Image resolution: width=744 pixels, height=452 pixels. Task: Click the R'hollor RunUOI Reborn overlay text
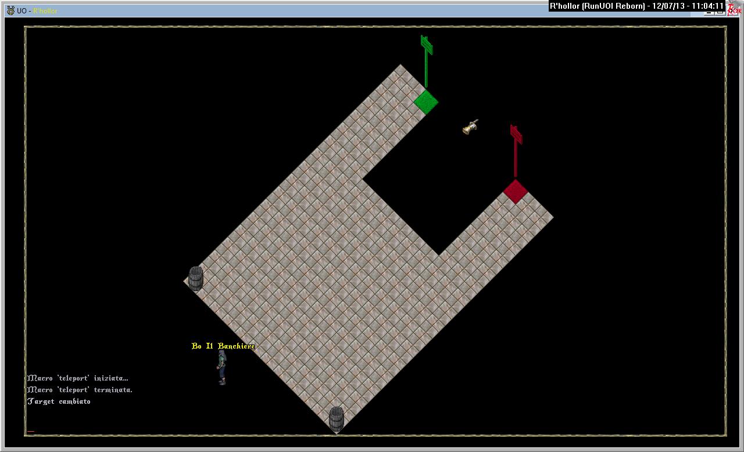coord(637,6)
